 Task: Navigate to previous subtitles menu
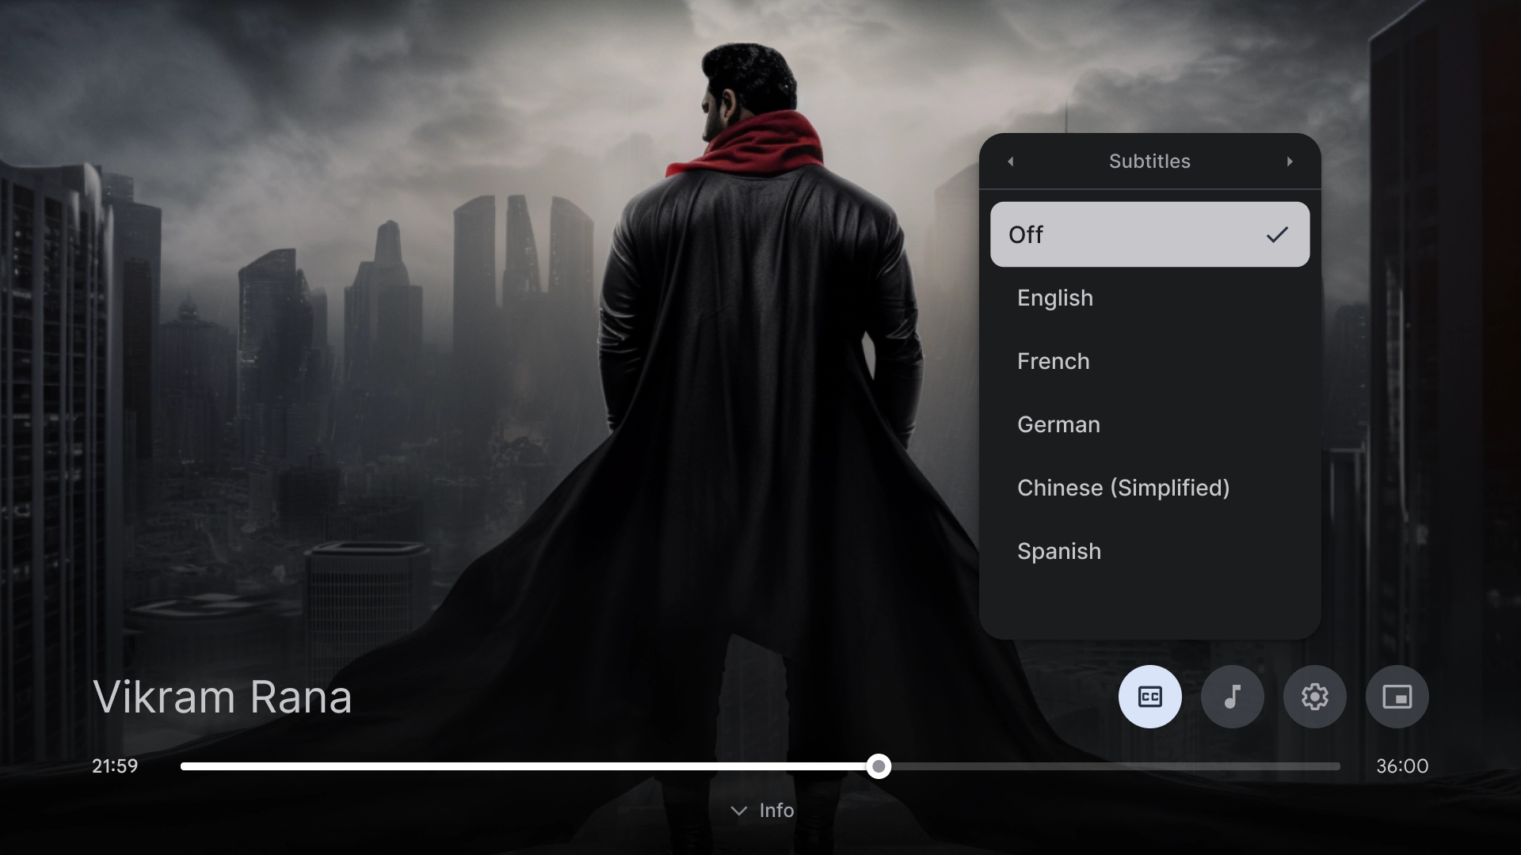[x=1009, y=161]
